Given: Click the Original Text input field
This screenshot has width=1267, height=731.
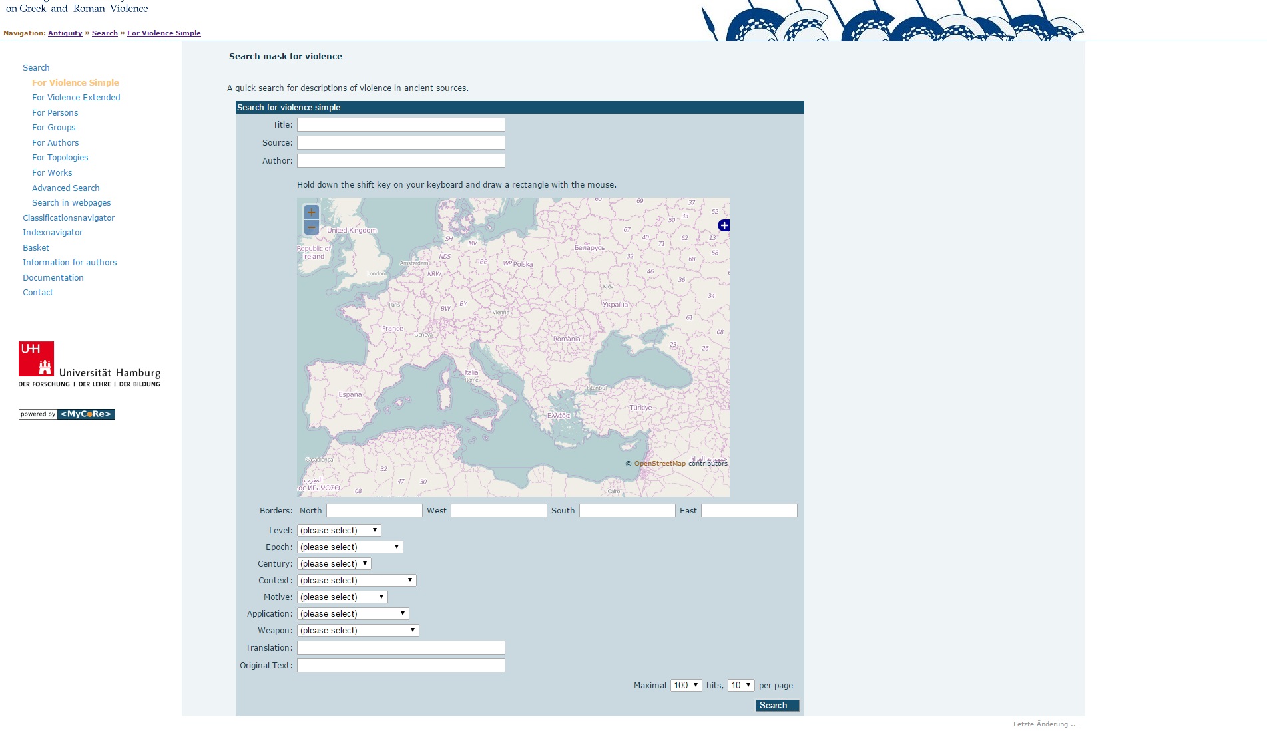Looking at the screenshot, I should 401,666.
